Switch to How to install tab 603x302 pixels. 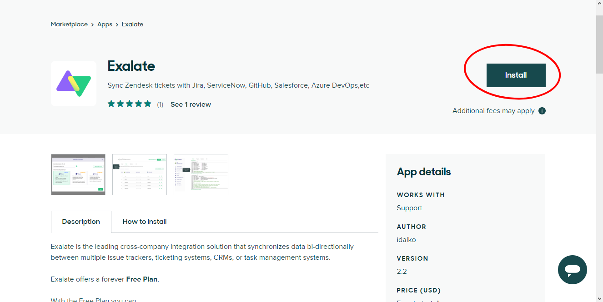[x=145, y=222]
